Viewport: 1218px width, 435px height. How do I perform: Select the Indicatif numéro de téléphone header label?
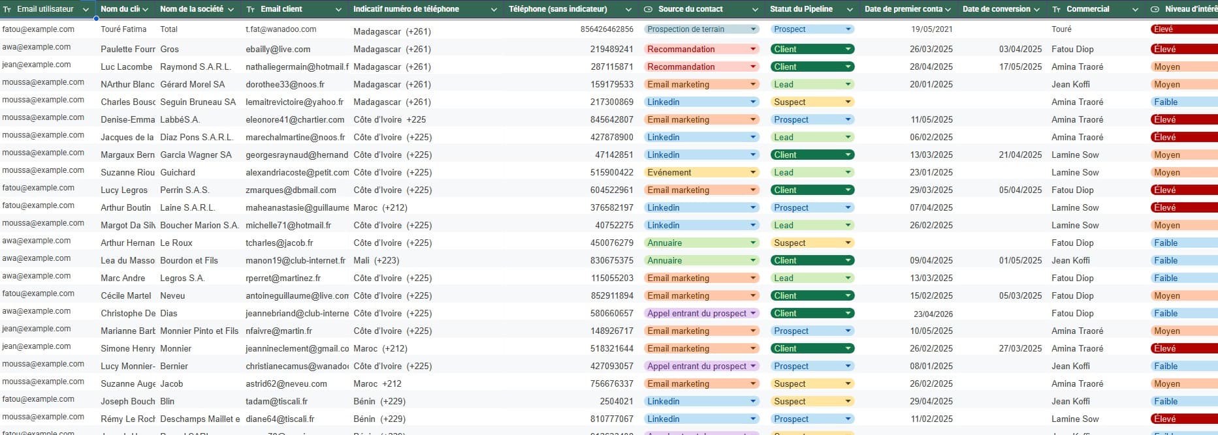(x=406, y=9)
